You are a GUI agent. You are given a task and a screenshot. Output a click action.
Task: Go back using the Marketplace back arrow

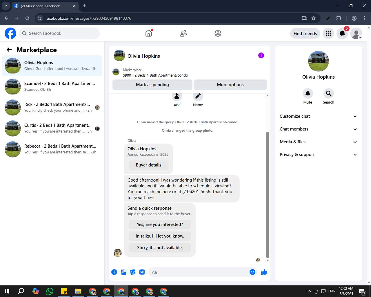coord(9,50)
